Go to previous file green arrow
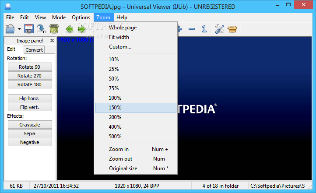The height and width of the screenshot is (193, 316). pos(70,29)
